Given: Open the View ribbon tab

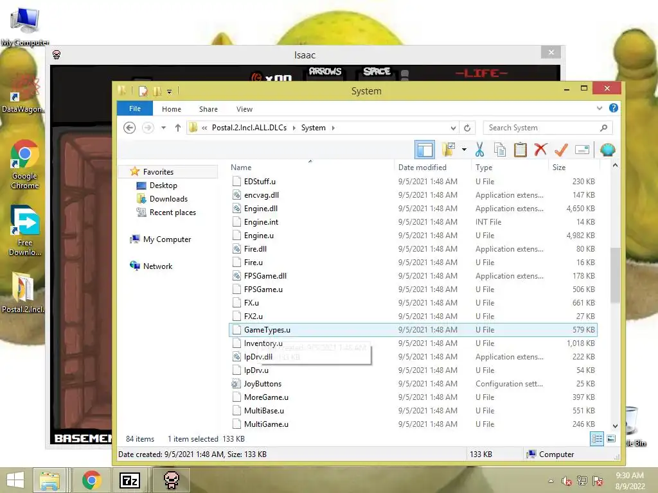Looking at the screenshot, I should pos(244,109).
